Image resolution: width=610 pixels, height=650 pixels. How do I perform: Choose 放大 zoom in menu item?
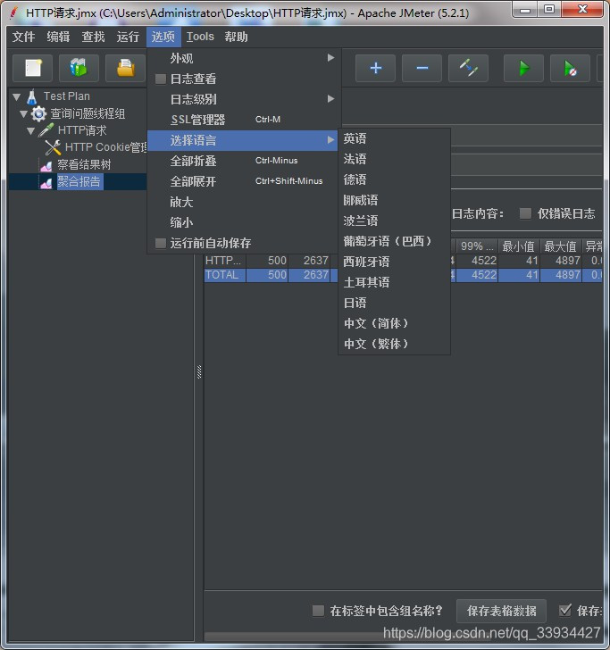pos(243,202)
